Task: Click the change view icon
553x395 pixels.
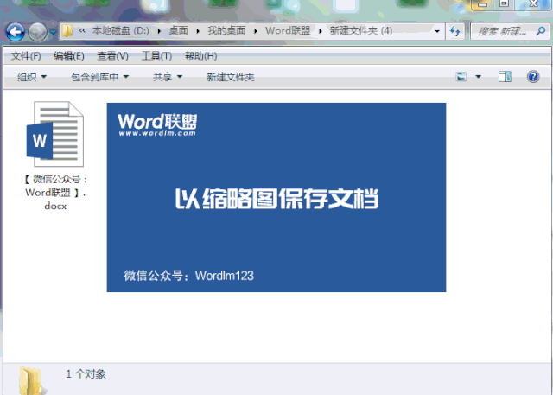Action: pos(461,77)
